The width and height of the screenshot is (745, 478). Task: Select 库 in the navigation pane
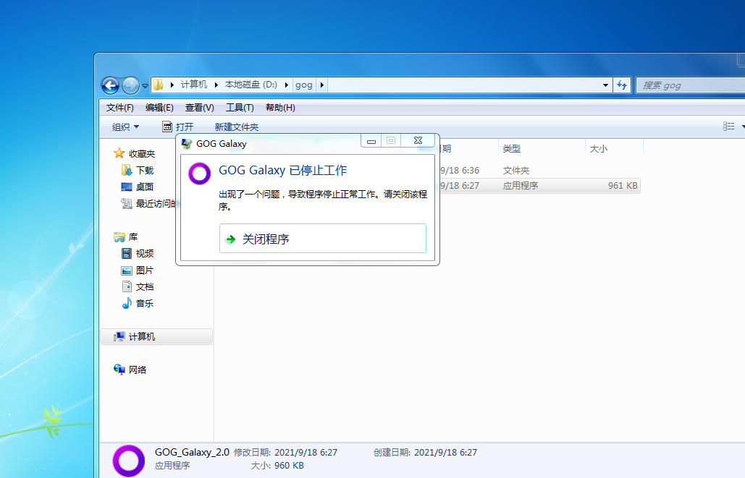[x=126, y=236]
